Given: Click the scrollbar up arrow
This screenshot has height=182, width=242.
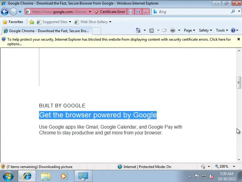Looking at the screenshot, I should (x=239, y=51).
